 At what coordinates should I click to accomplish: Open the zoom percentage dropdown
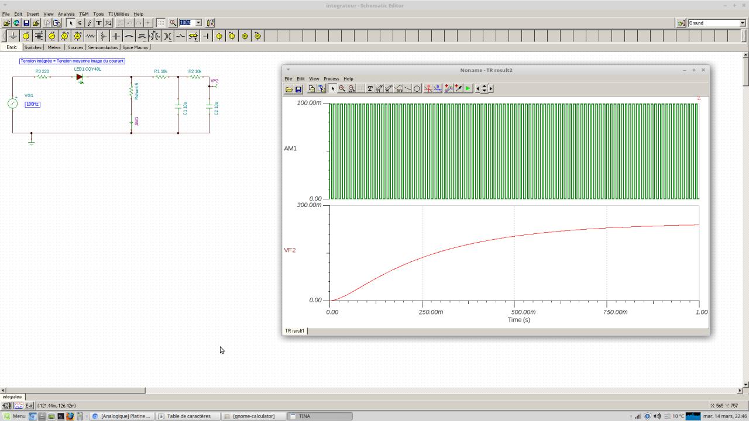(x=198, y=23)
